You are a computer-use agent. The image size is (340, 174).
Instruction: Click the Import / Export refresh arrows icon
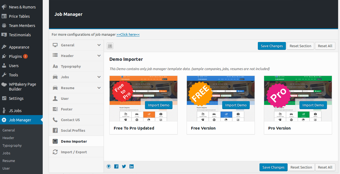pos(55,152)
